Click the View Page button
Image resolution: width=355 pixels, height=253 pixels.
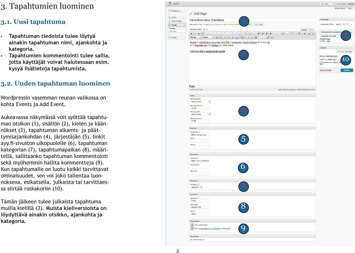(259, 24)
